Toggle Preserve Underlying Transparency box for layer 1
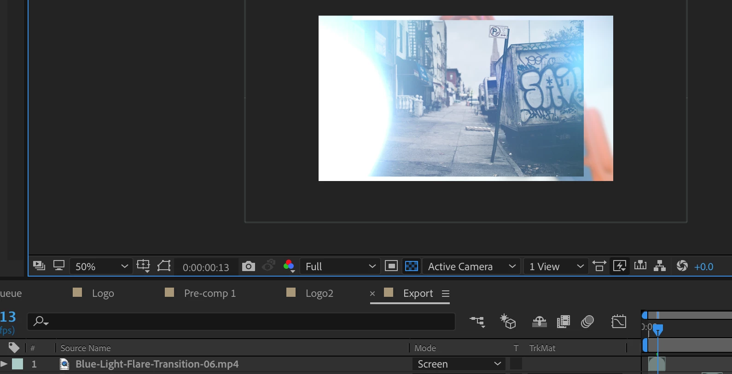732x374 pixels. tap(516, 364)
